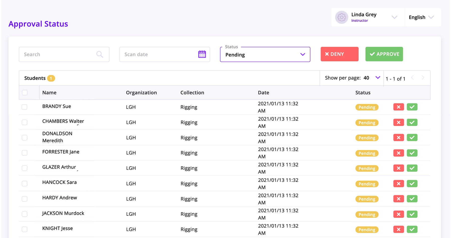Viewport: 451px width, 238px height.
Task: Check the box for GLAZER Arthur
Action: pyautogui.click(x=25, y=168)
